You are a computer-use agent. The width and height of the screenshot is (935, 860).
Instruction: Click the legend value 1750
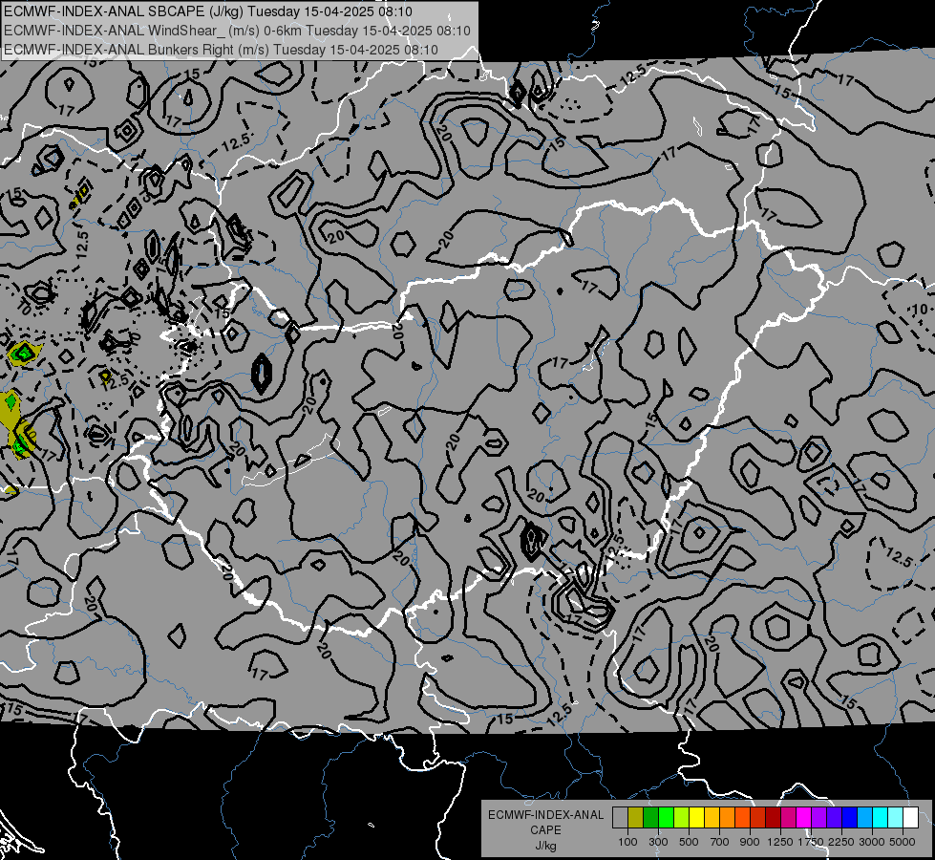click(811, 842)
